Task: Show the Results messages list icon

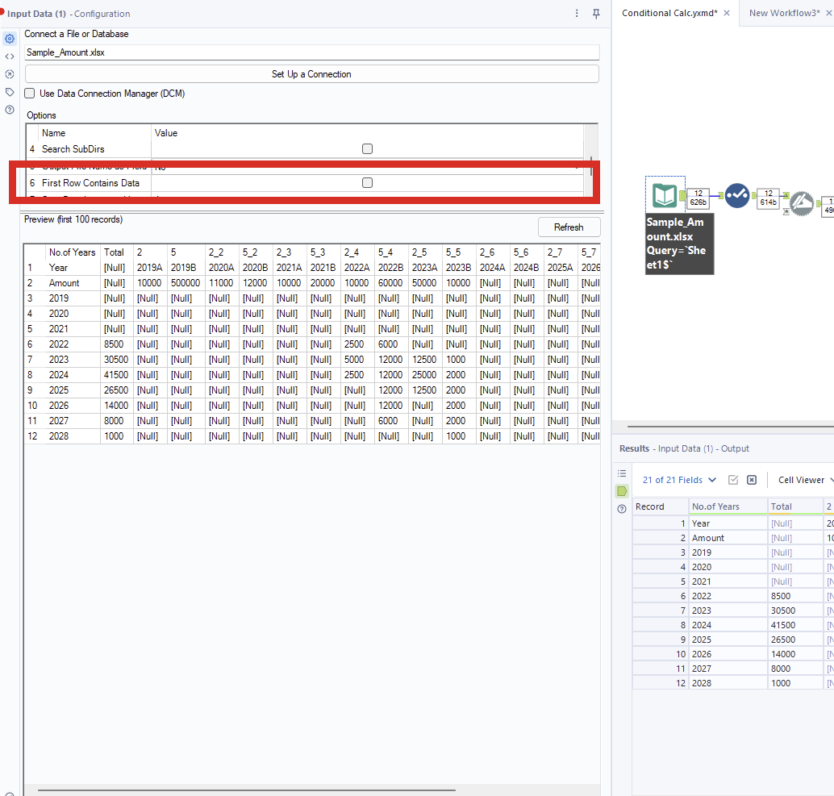Action: pos(622,473)
